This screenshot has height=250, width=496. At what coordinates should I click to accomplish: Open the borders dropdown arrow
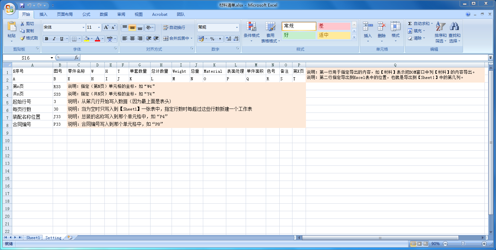click(x=79, y=39)
